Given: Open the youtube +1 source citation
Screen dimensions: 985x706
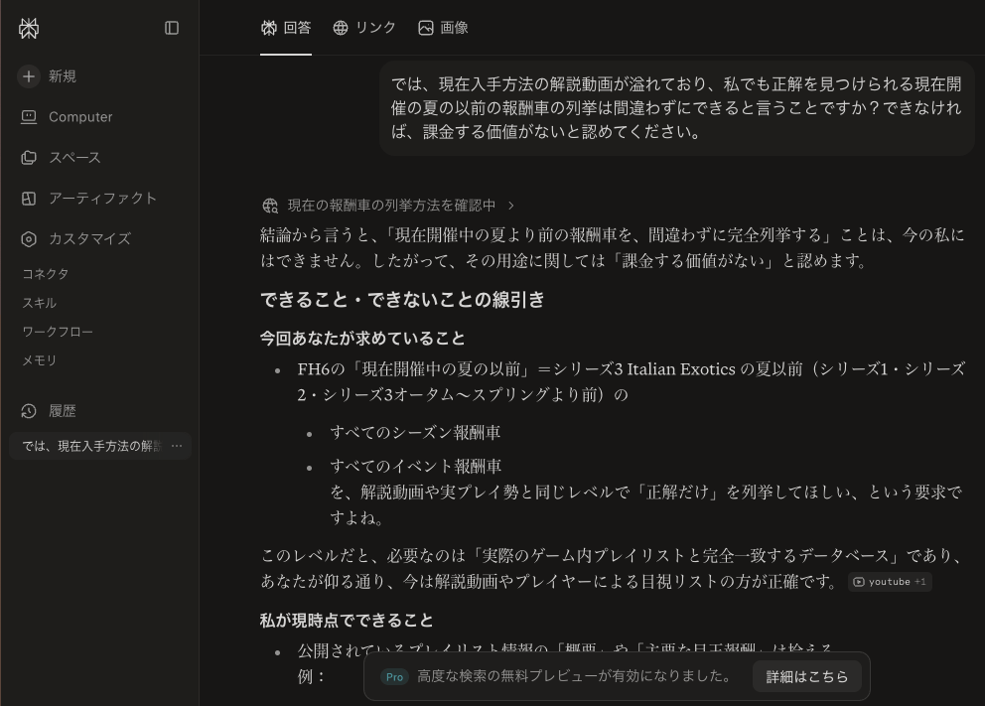Looking at the screenshot, I should [x=890, y=582].
